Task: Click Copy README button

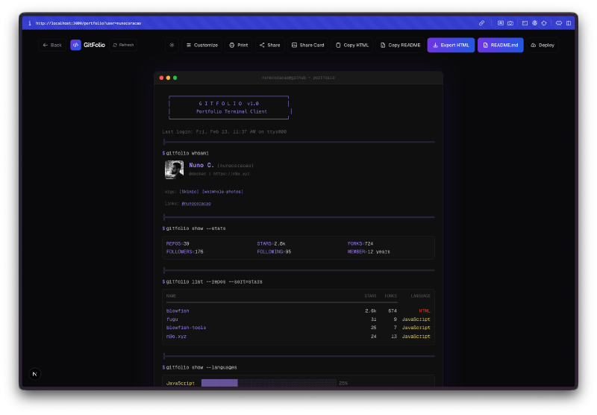Action: (400, 45)
